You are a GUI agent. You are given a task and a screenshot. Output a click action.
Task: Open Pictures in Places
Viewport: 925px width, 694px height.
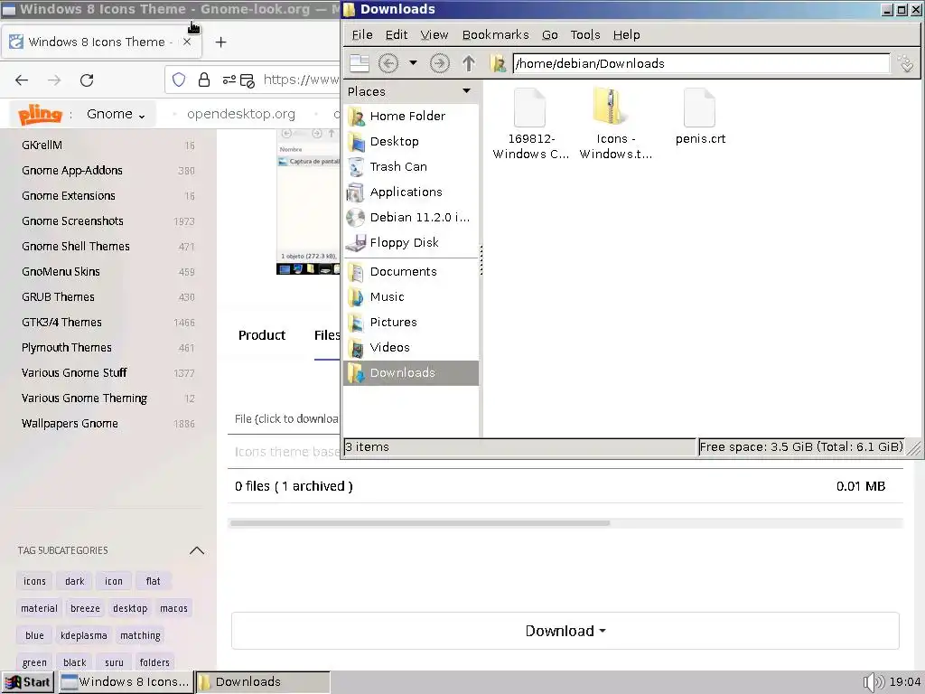tap(411, 323)
